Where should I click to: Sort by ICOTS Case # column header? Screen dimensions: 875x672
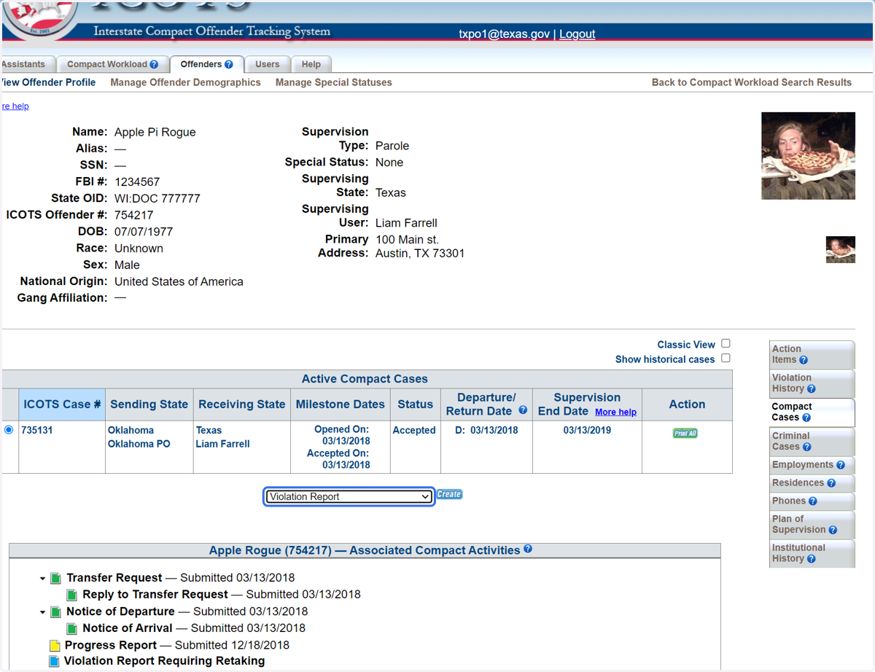(x=62, y=405)
